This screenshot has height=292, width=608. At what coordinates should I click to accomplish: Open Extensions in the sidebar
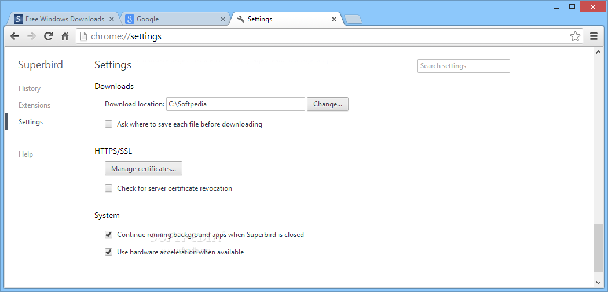pos(35,105)
